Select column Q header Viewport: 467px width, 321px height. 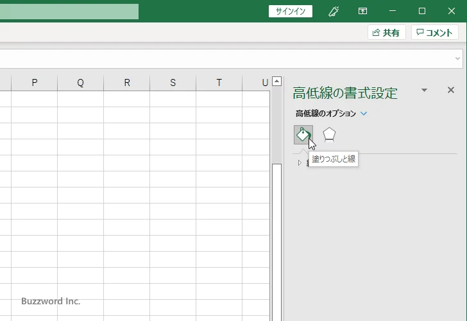[80, 83]
